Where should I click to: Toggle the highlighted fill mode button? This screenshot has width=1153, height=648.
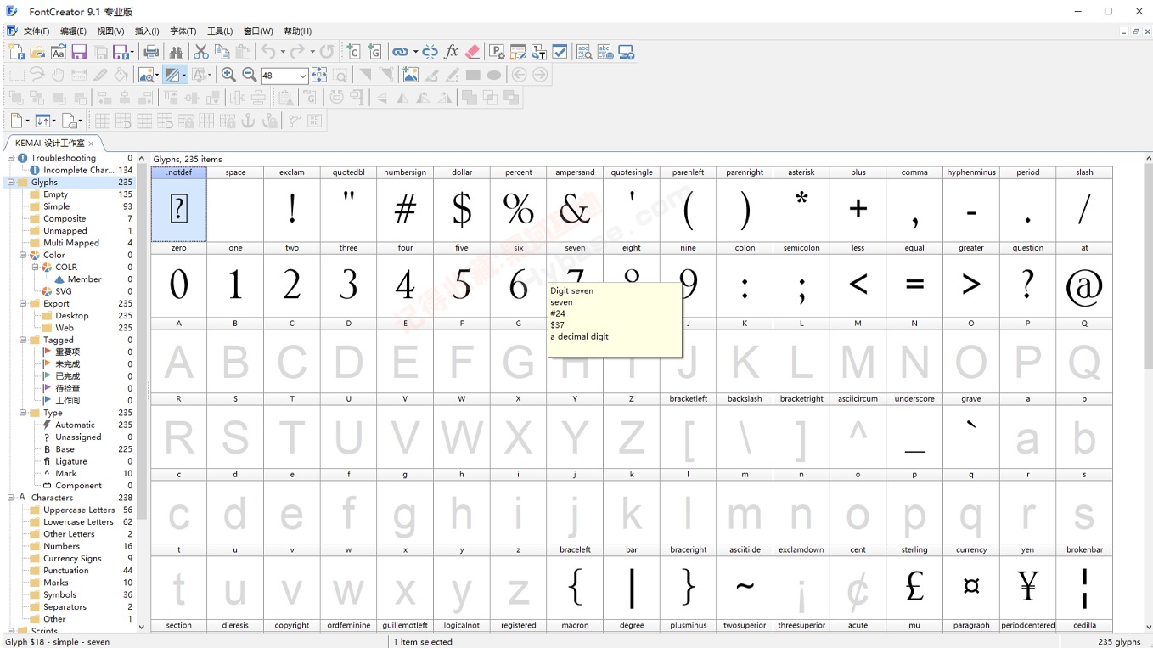[x=173, y=74]
